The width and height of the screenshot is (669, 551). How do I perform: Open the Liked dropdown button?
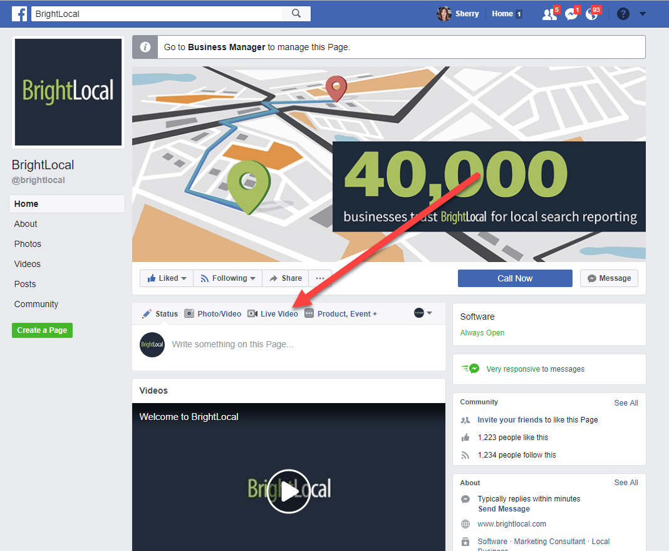pos(167,278)
